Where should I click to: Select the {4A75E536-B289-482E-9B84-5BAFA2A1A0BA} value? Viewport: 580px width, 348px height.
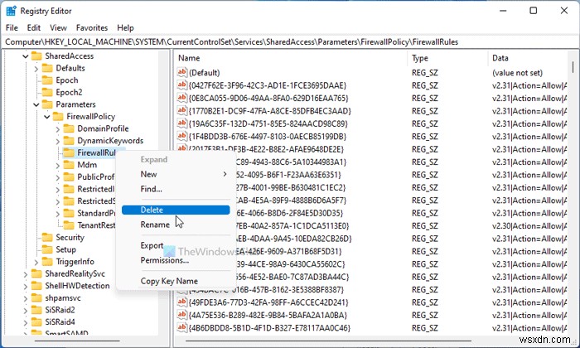[268, 315]
